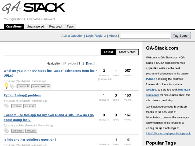This screenshot has width=195, height=146.
Task: Click the '[Previous]' navigation text
Action: pyautogui.click(x=71, y=63)
